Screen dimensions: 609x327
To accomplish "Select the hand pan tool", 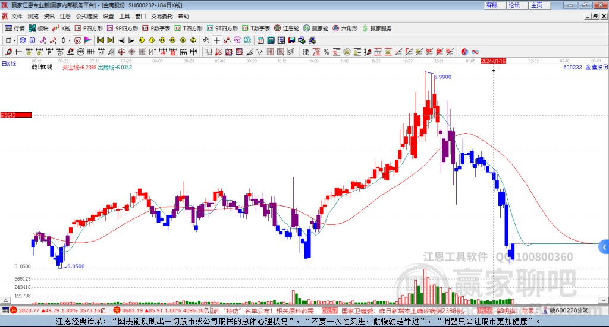I will [206, 40].
